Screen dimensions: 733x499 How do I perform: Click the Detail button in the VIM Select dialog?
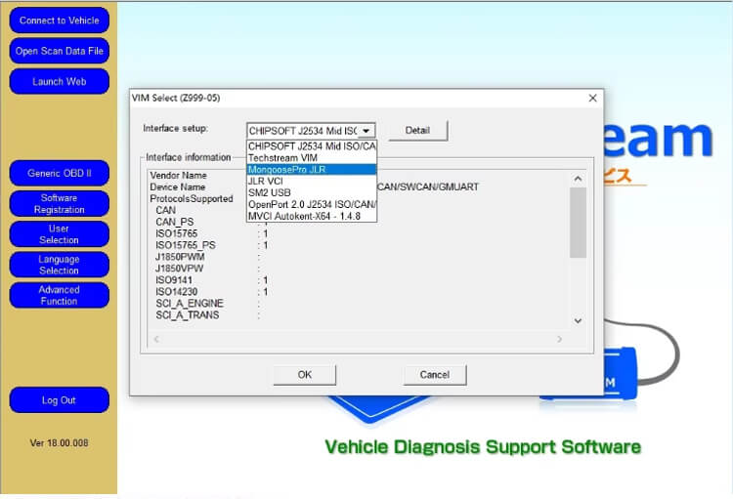[417, 130]
